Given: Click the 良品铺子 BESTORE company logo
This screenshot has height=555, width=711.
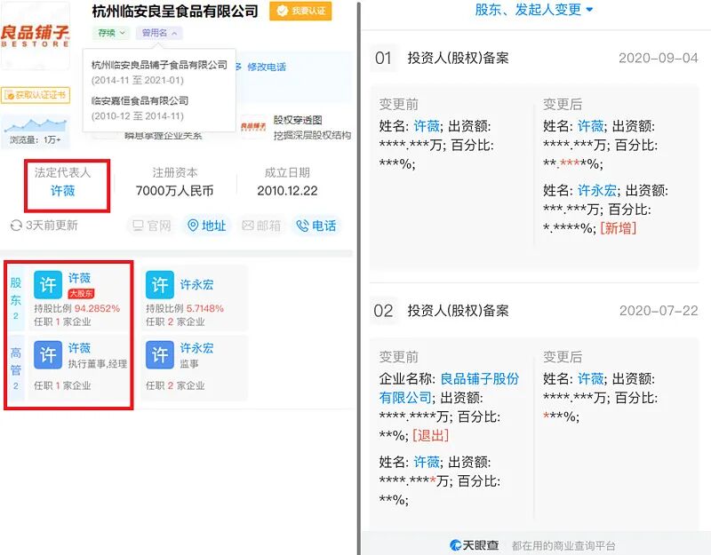Looking at the screenshot, I should coord(35,36).
